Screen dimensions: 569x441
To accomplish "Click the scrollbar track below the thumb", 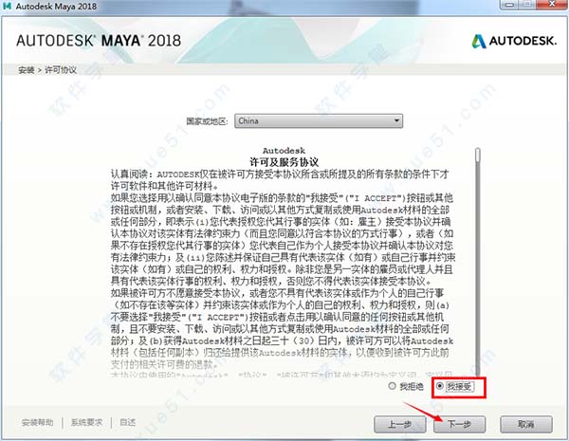I will click(x=478, y=268).
